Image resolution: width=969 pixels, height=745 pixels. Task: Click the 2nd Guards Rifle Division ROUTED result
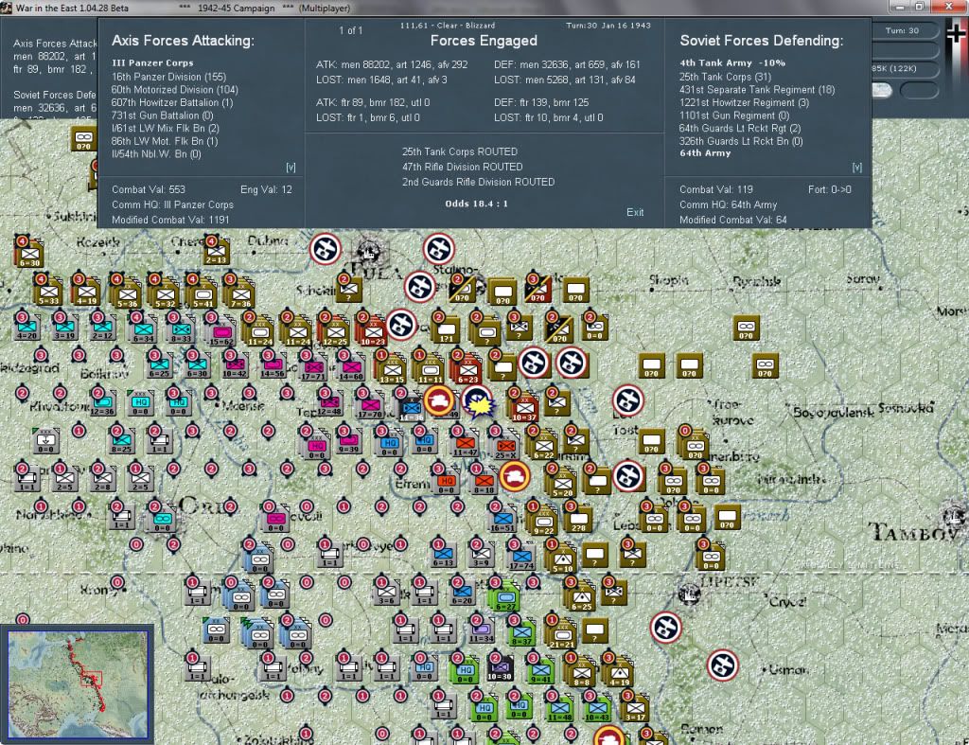point(478,182)
